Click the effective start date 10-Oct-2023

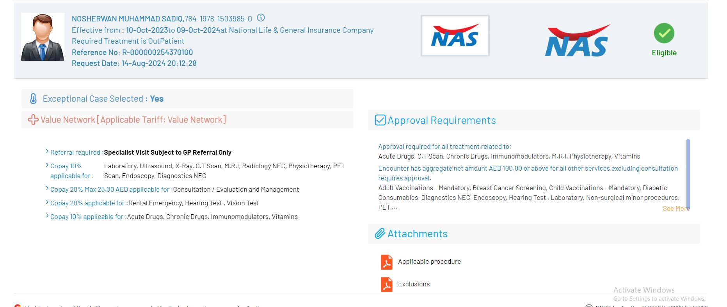[147, 30]
